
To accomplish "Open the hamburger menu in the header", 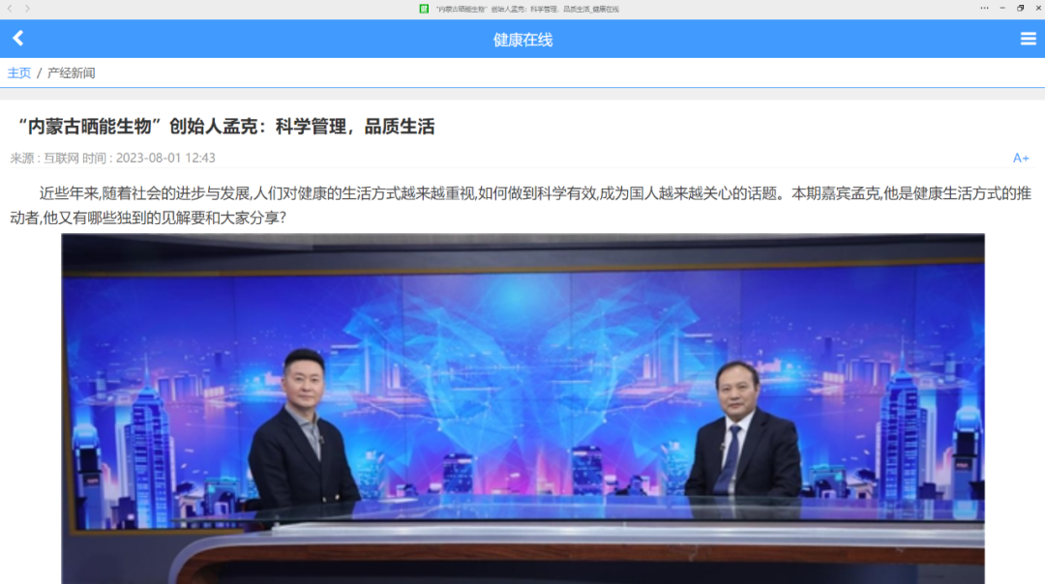I will tap(1029, 40).
